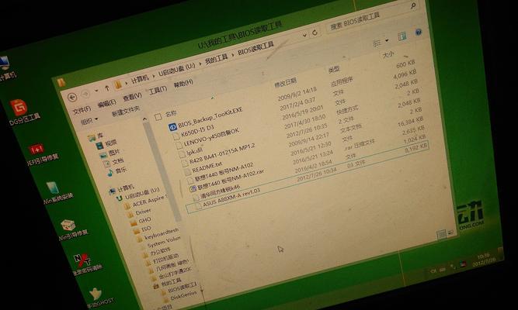518x310 pixels.
Task: Open the 手动GHOST desktop shortcut
Action: [96, 294]
